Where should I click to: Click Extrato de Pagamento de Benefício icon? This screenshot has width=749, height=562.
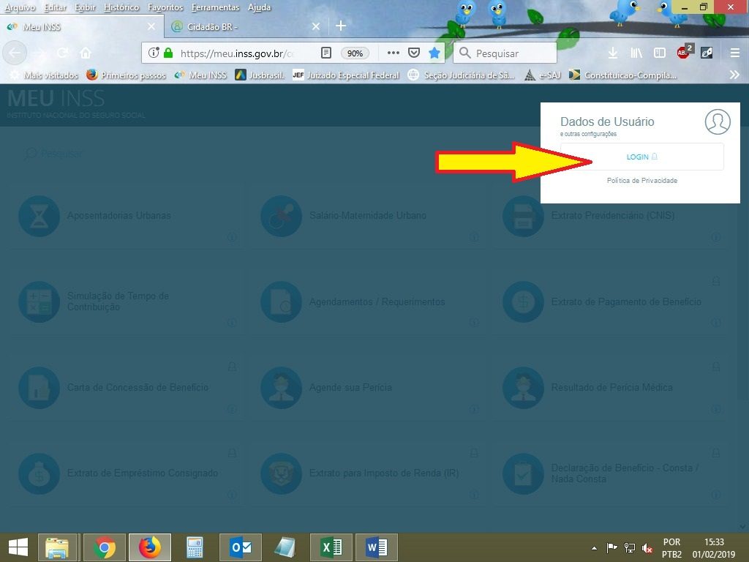[x=523, y=301]
